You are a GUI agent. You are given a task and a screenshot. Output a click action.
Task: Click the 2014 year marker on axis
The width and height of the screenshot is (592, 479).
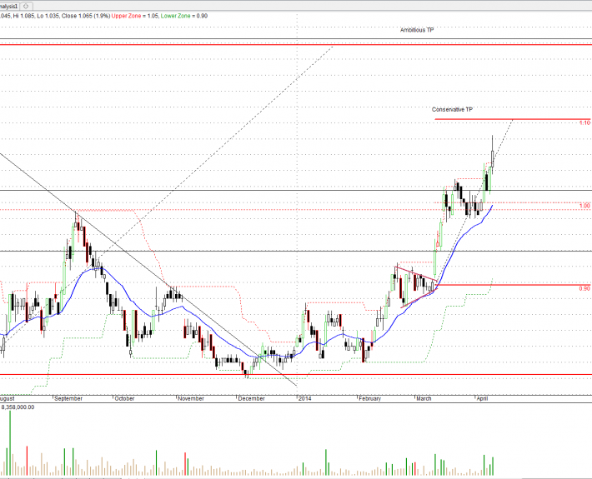click(x=304, y=399)
